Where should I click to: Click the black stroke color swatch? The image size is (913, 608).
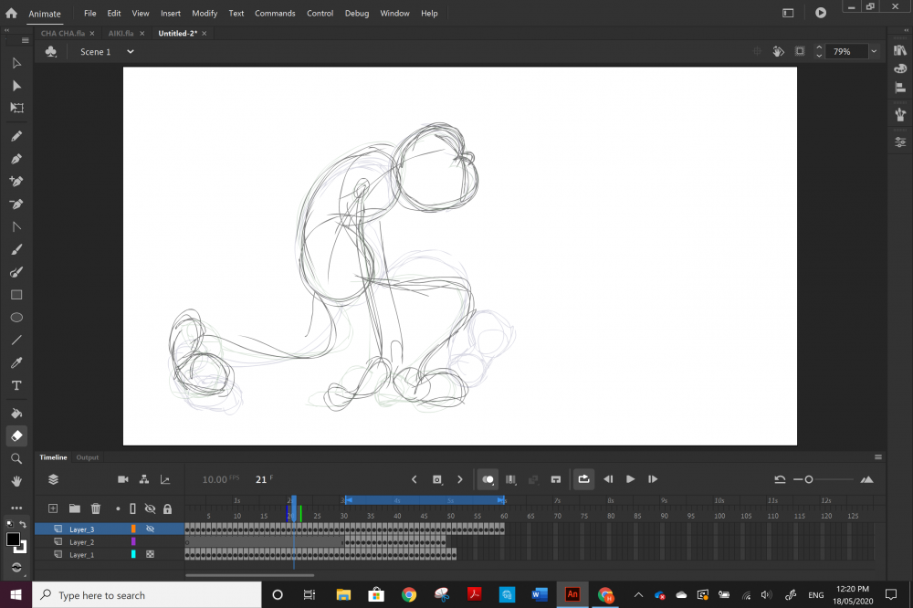coord(14,540)
